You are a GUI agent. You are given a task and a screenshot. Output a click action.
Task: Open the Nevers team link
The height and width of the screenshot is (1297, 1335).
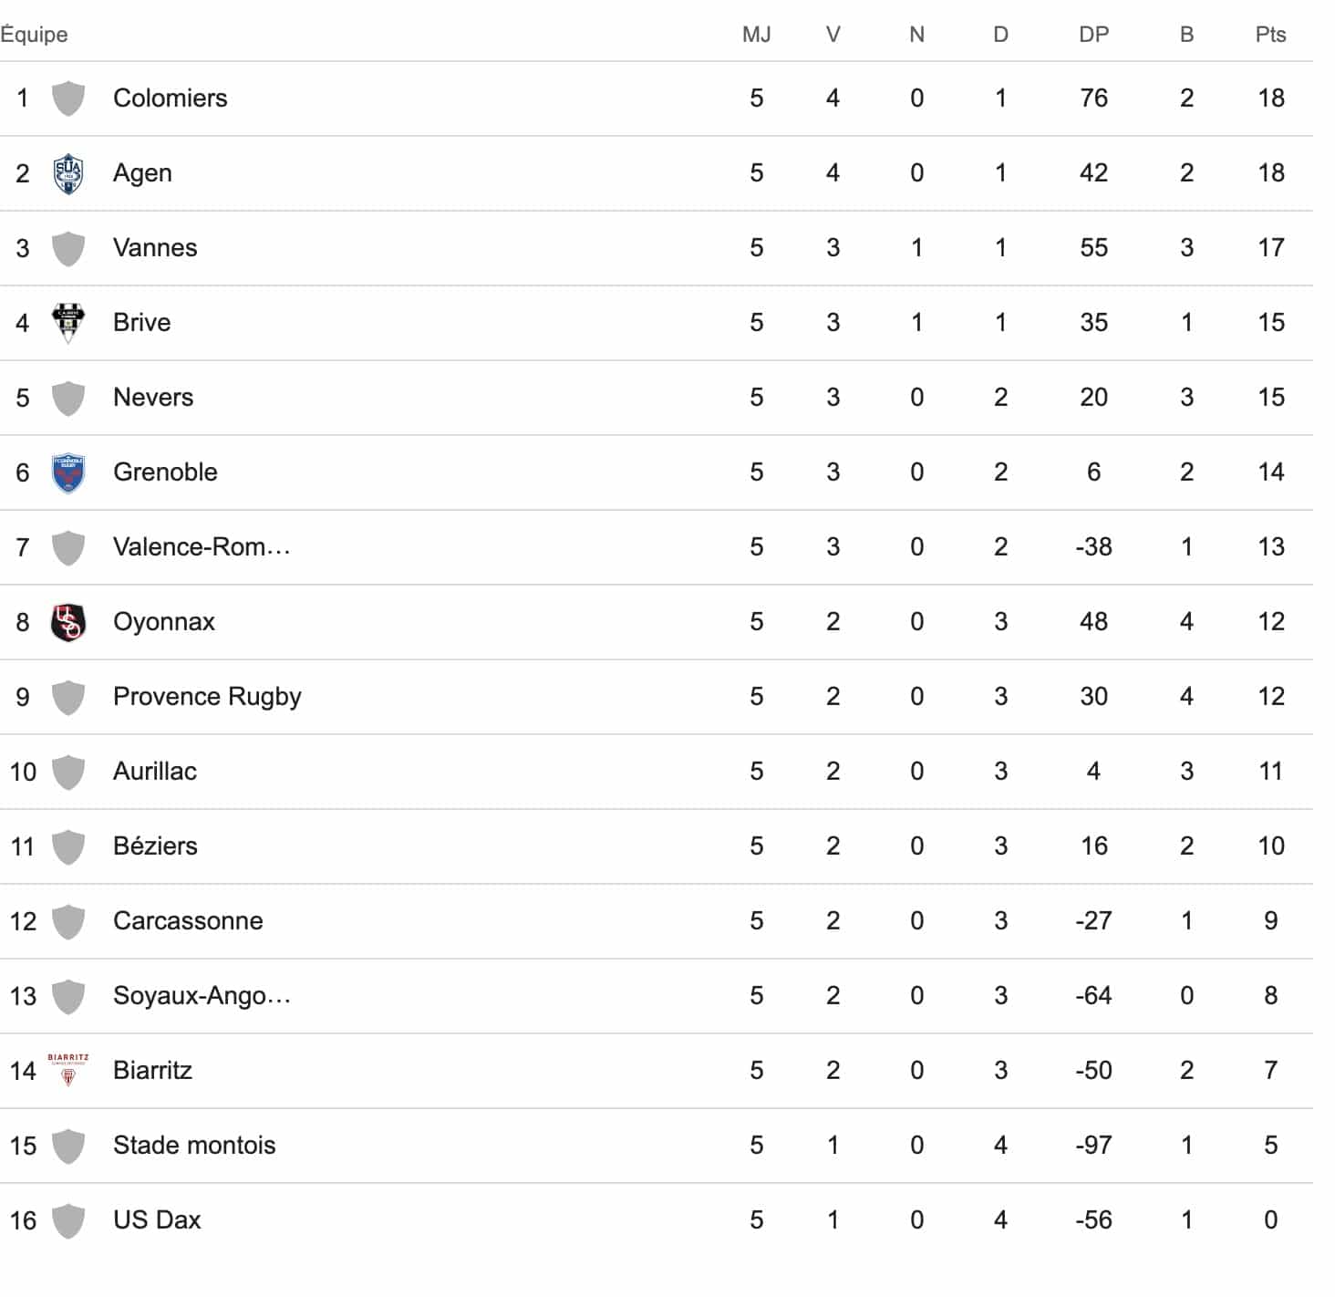point(153,398)
